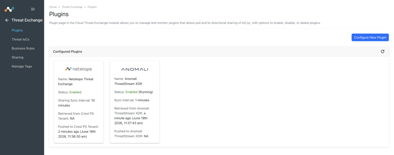Viewport: 394px width, 155px height.
Task: Click the green Enabled status on Anomali card
Action: tap(132, 92)
